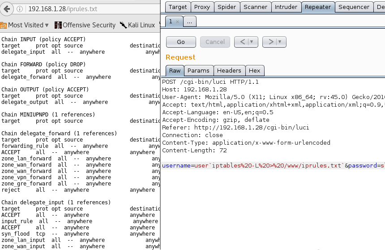
Task: Open the history dropdown beside the < button
Action: point(252,42)
